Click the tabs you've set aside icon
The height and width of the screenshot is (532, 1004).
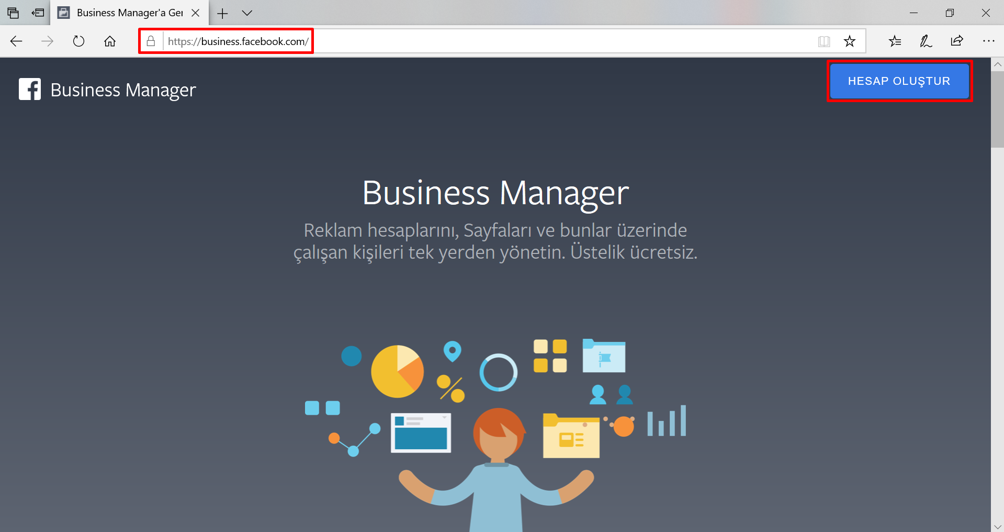point(13,13)
